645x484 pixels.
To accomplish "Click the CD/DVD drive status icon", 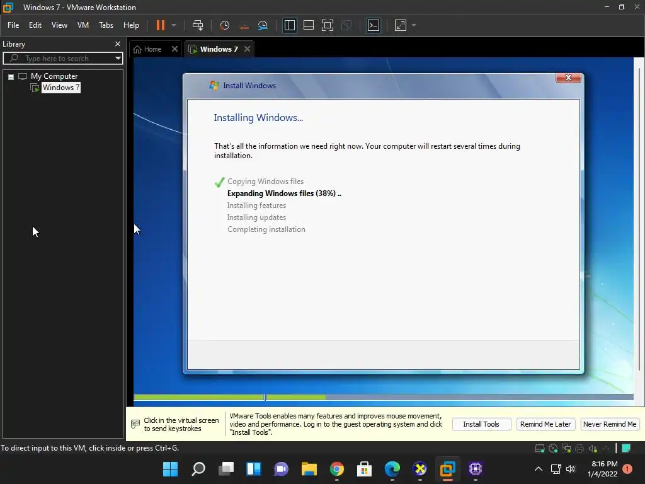I will 553,448.
